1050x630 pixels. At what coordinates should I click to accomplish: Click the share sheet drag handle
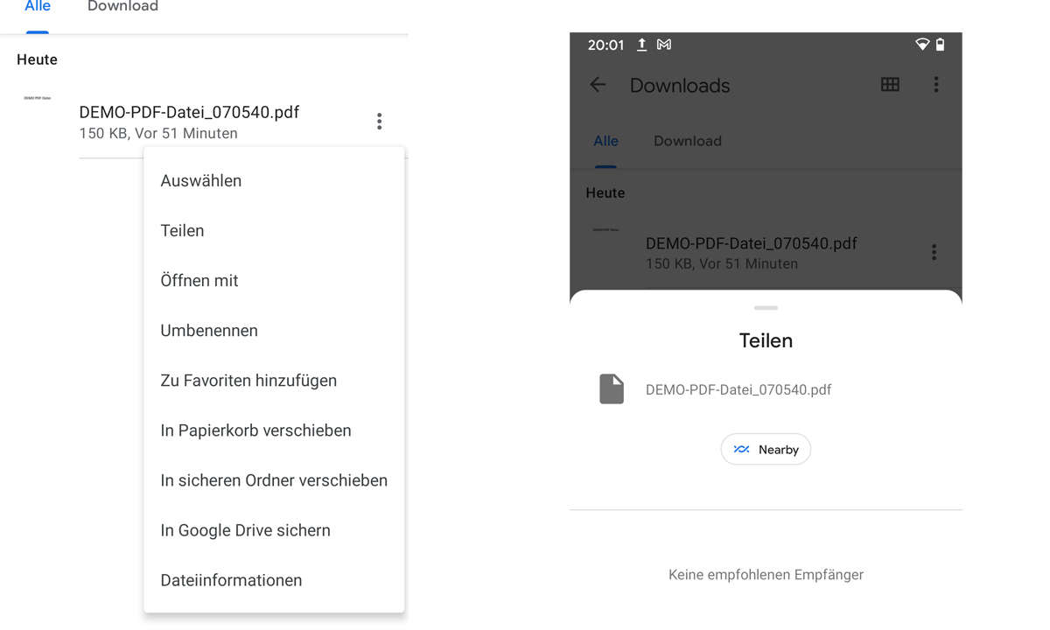click(x=766, y=308)
